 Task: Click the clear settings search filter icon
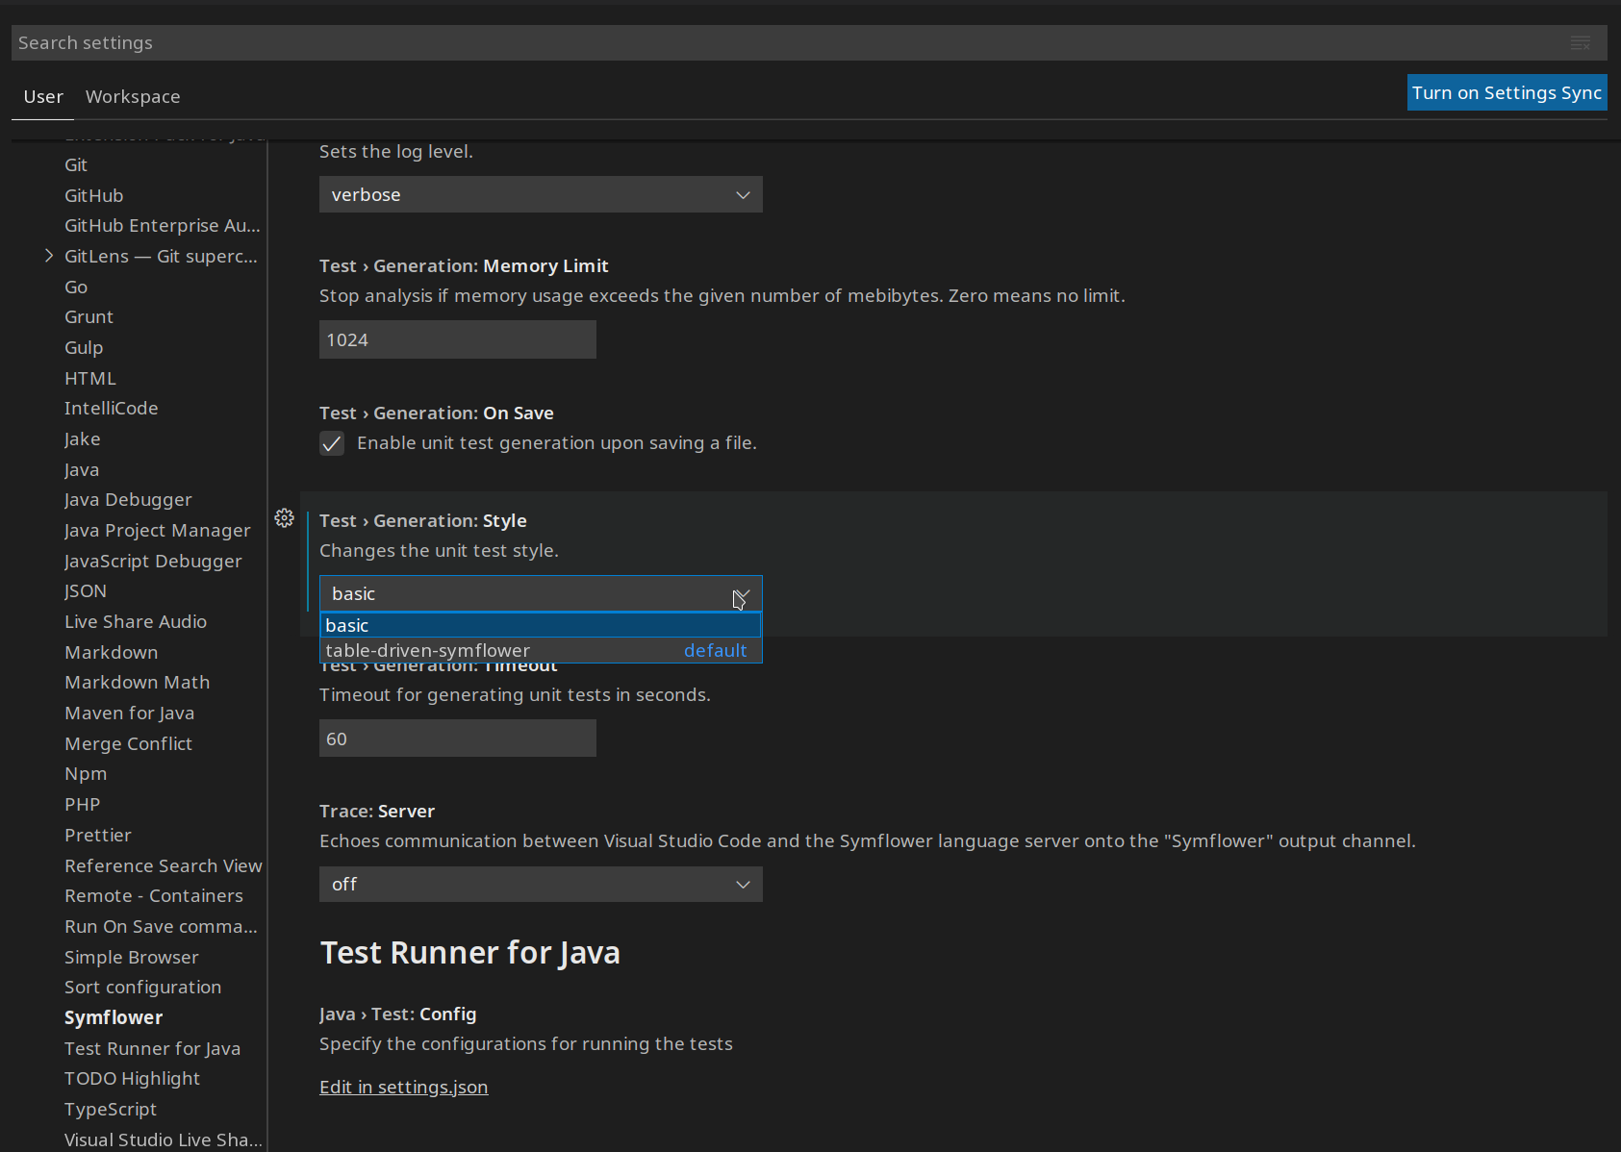coord(1581,43)
